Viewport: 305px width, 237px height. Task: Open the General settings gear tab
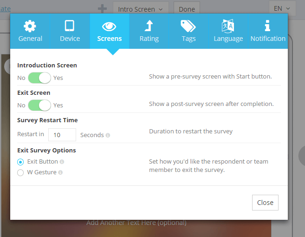pos(30,31)
